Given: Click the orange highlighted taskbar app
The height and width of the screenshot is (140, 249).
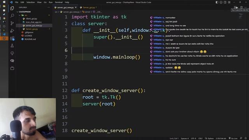Looking at the screenshot, I should (4, 38).
